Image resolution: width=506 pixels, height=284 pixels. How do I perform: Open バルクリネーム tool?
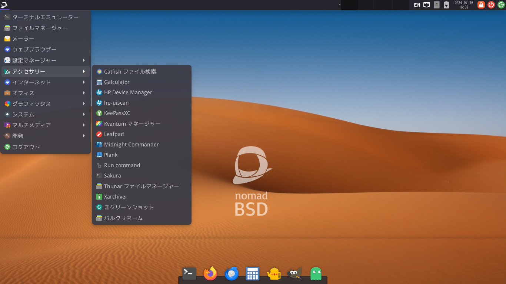click(x=142, y=218)
